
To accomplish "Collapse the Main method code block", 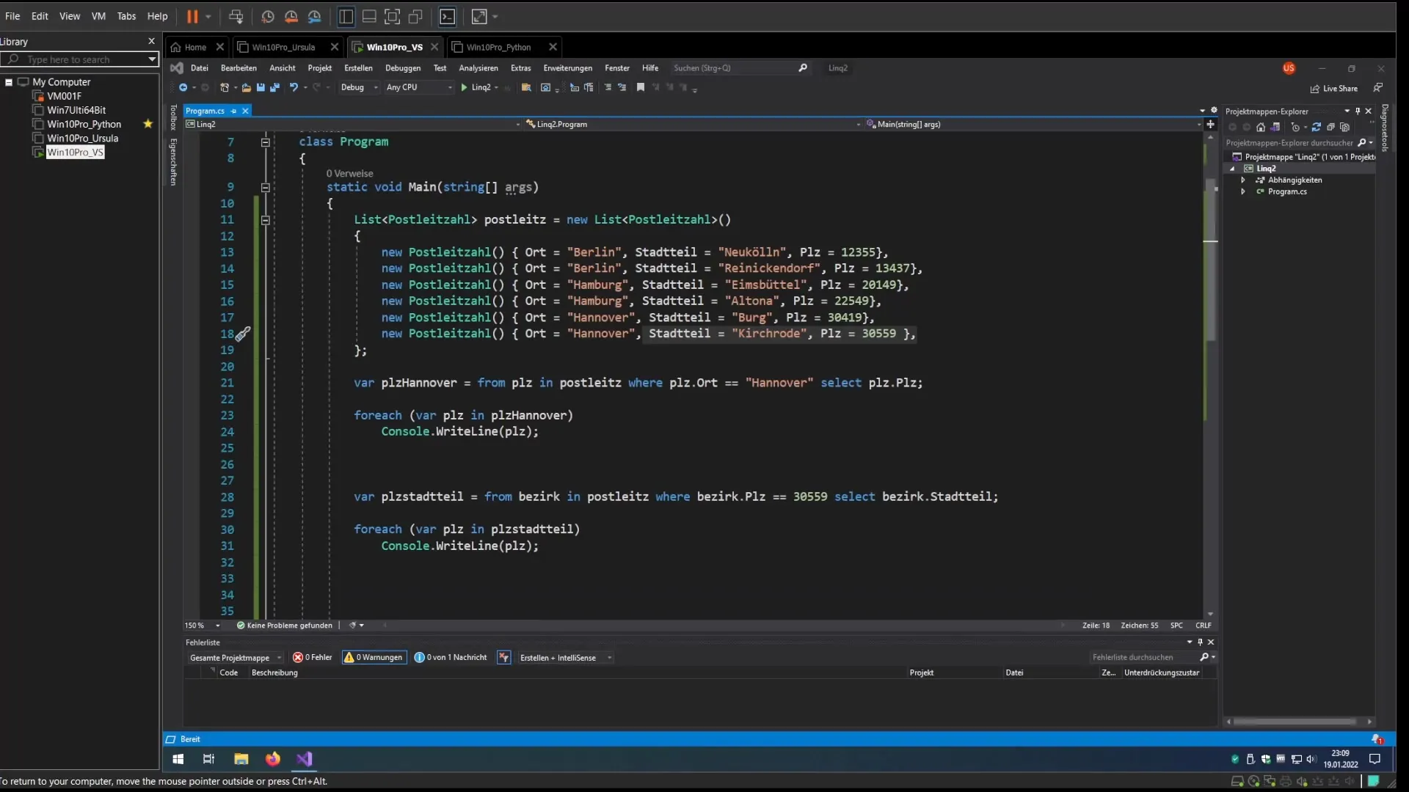I will pyautogui.click(x=266, y=188).
